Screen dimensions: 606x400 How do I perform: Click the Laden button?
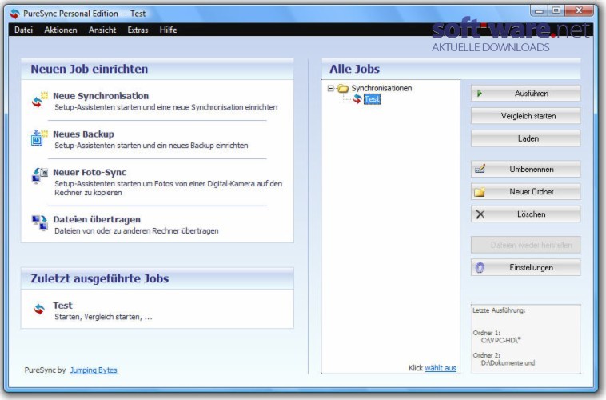[x=525, y=138]
